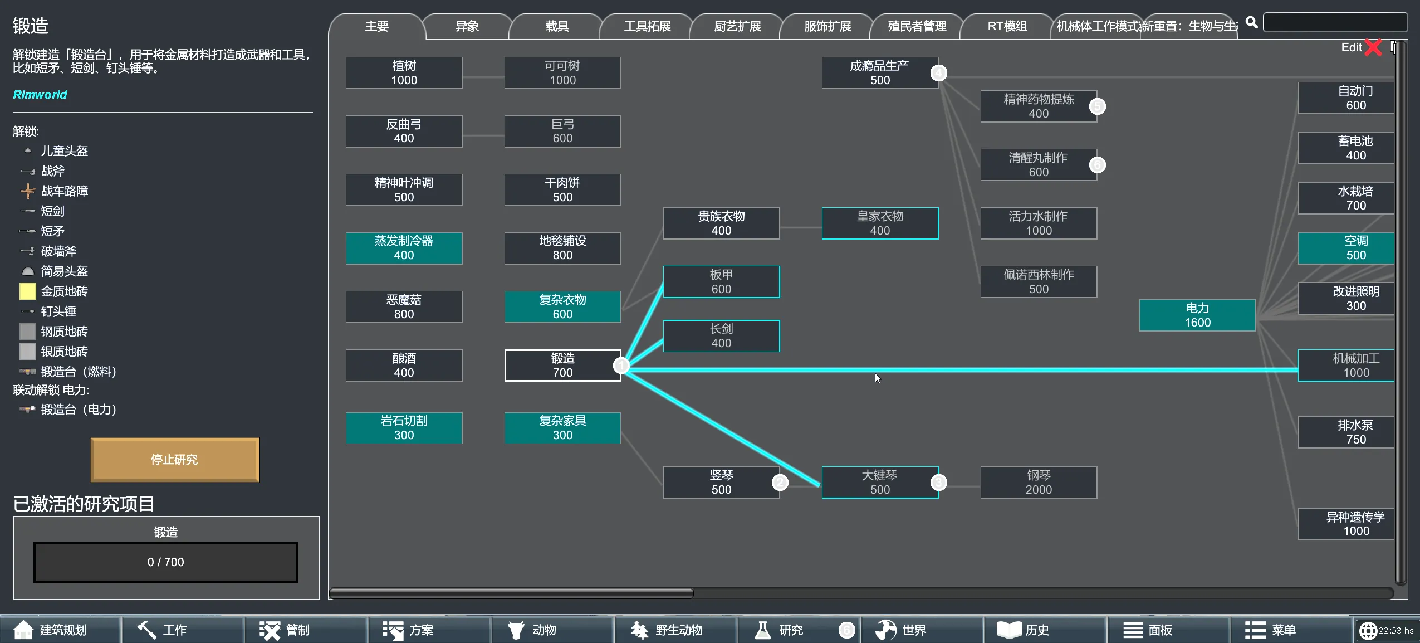Click the horizontal scrollbar under the research tree
This screenshot has height=643, width=1420.
pos(511,593)
